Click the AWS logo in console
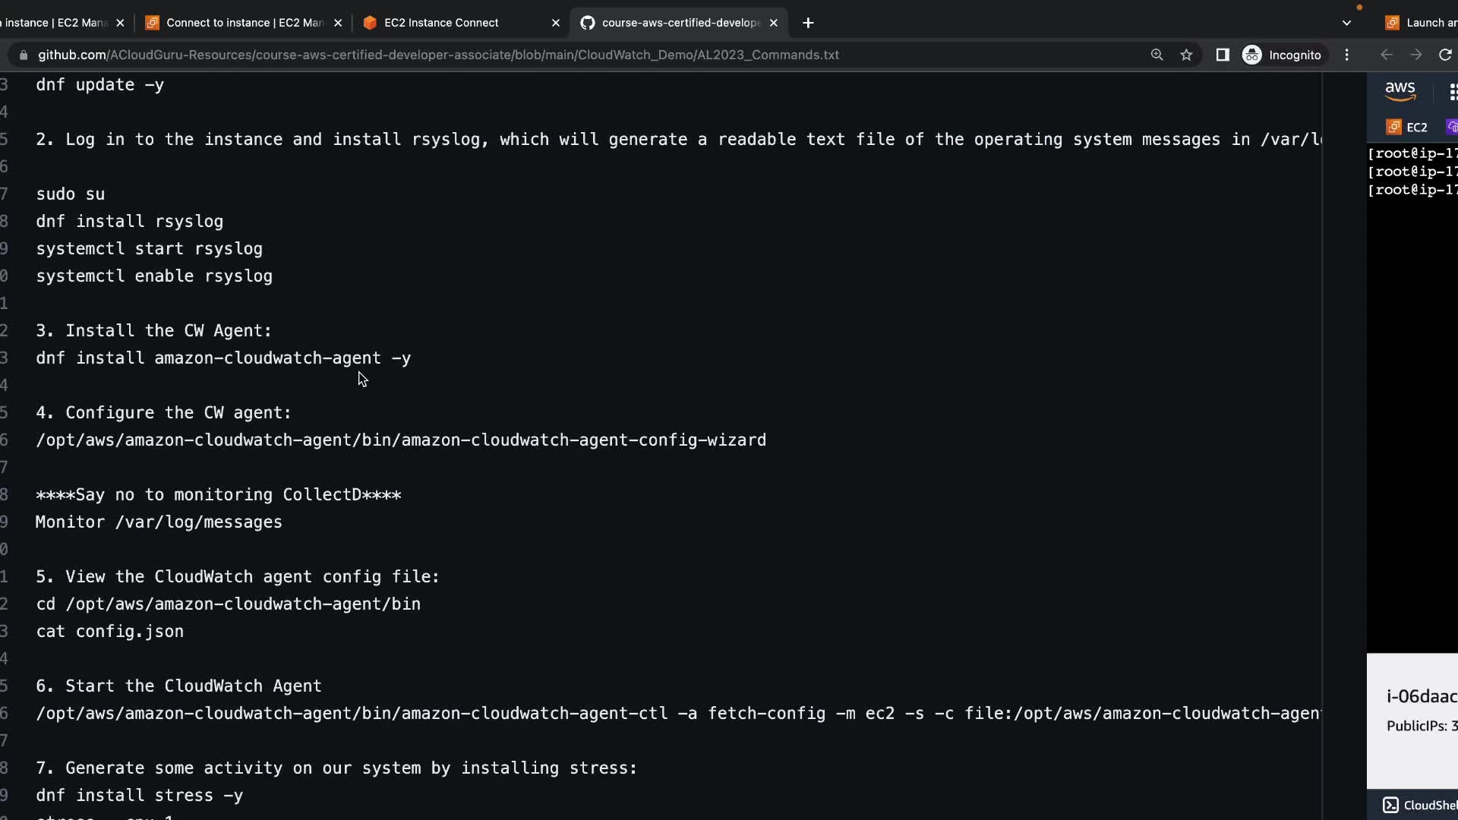Screen dimensions: 1458x820 pyautogui.click(x=1400, y=90)
